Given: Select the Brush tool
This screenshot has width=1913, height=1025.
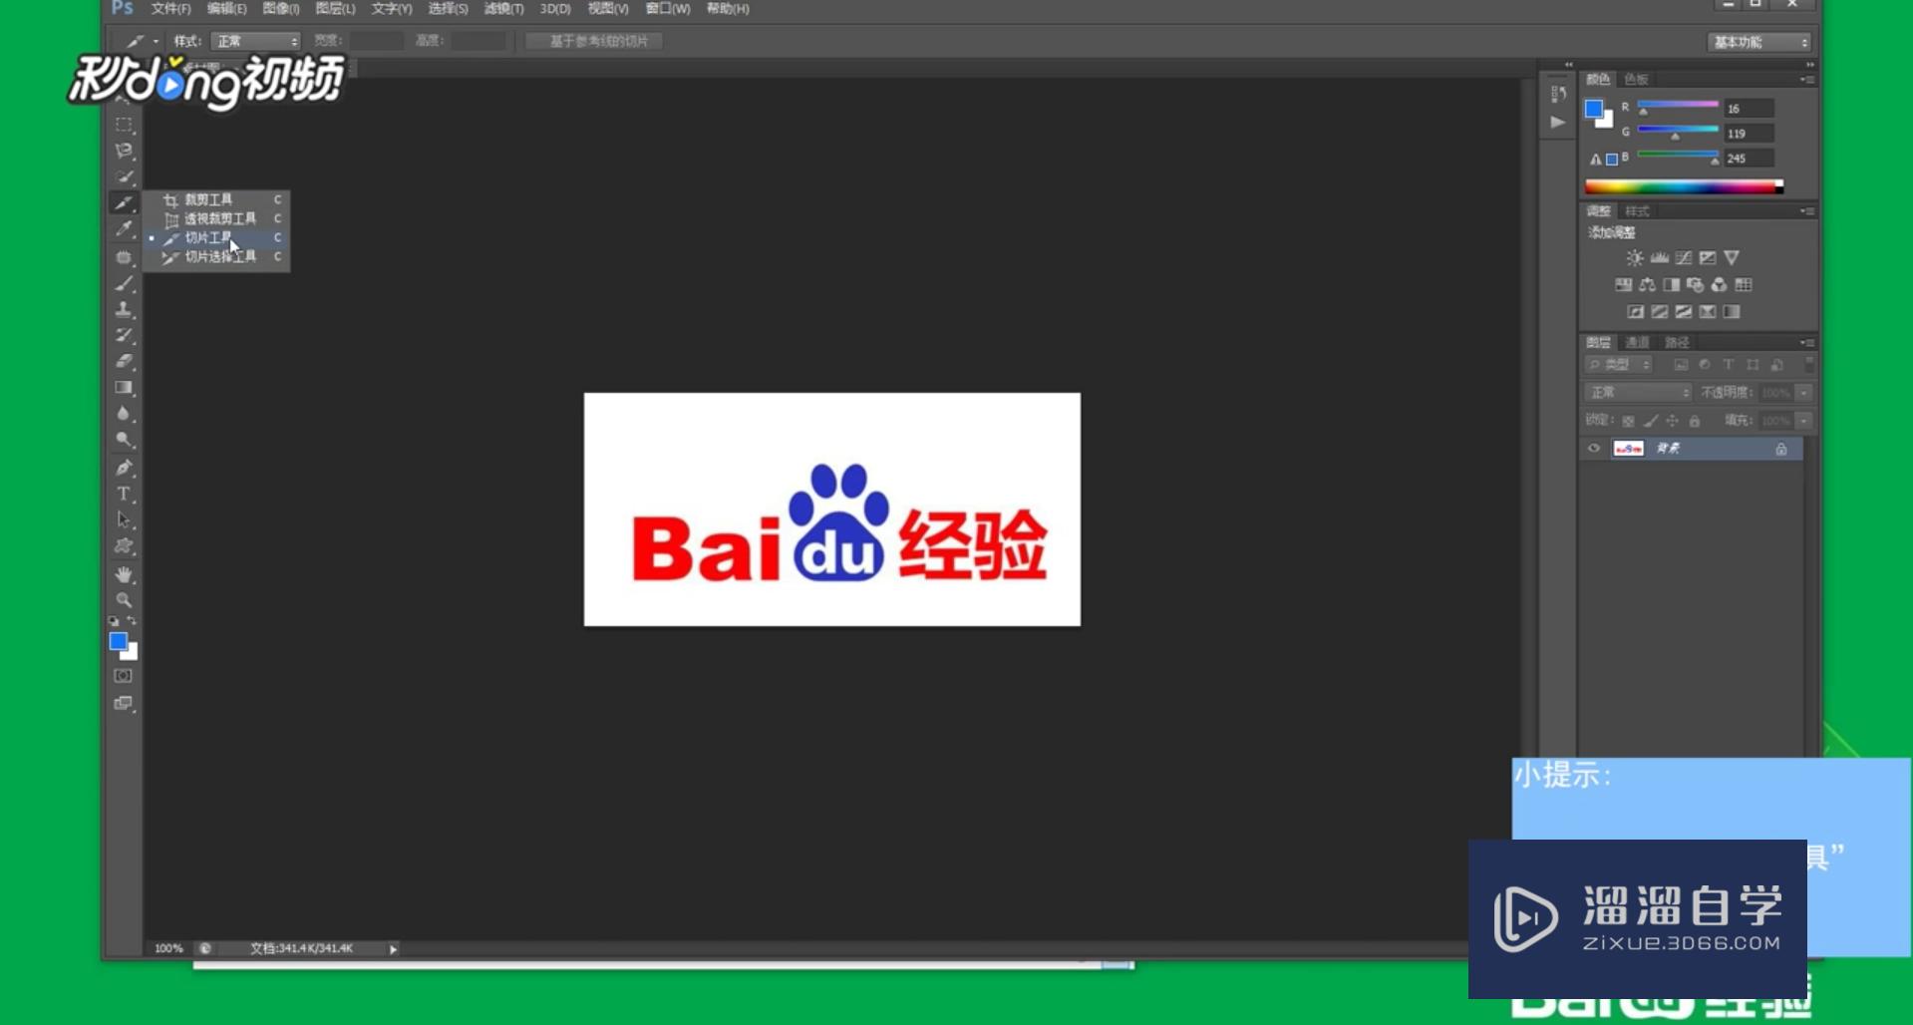Looking at the screenshot, I should 124,283.
